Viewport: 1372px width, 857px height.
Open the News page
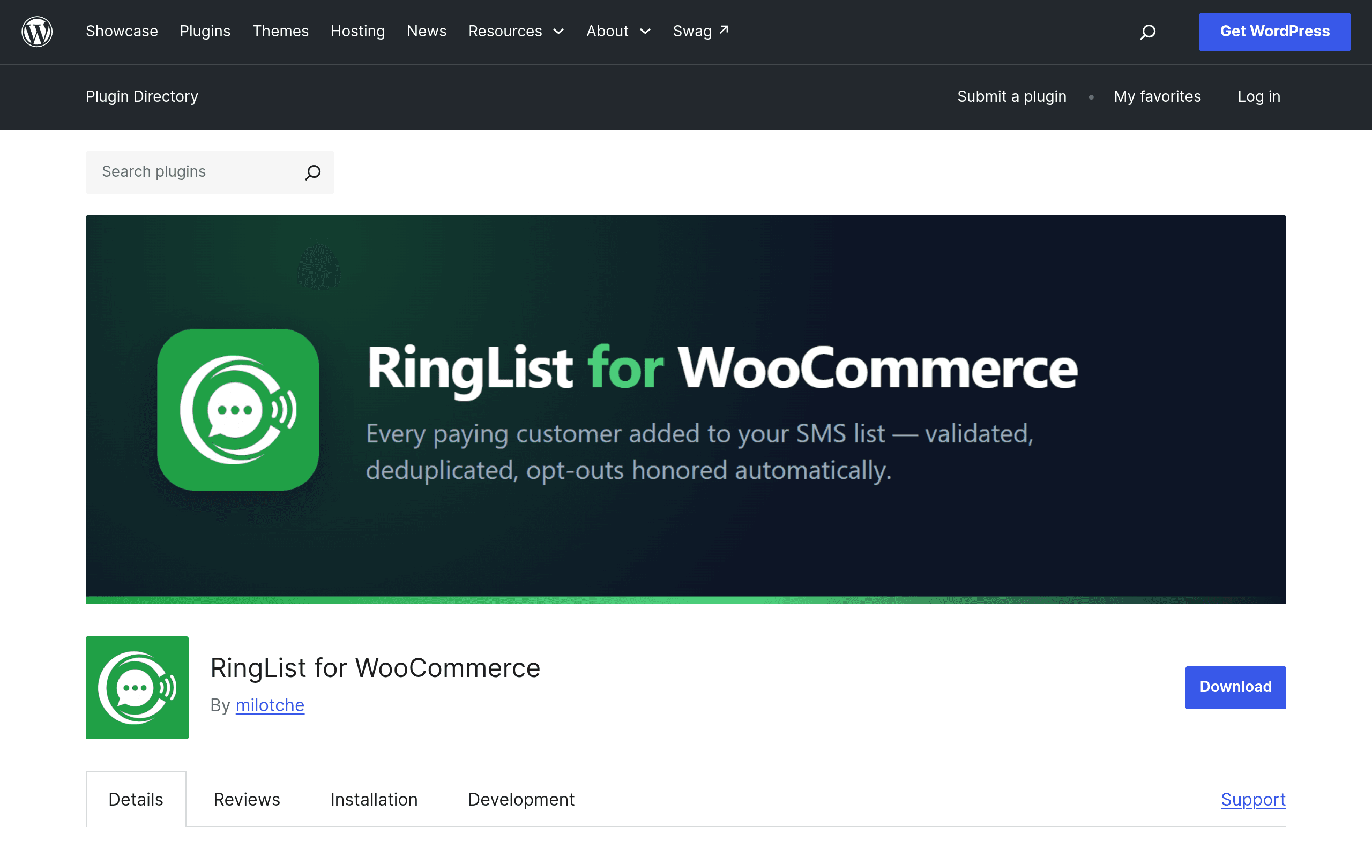pyautogui.click(x=427, y=31)
